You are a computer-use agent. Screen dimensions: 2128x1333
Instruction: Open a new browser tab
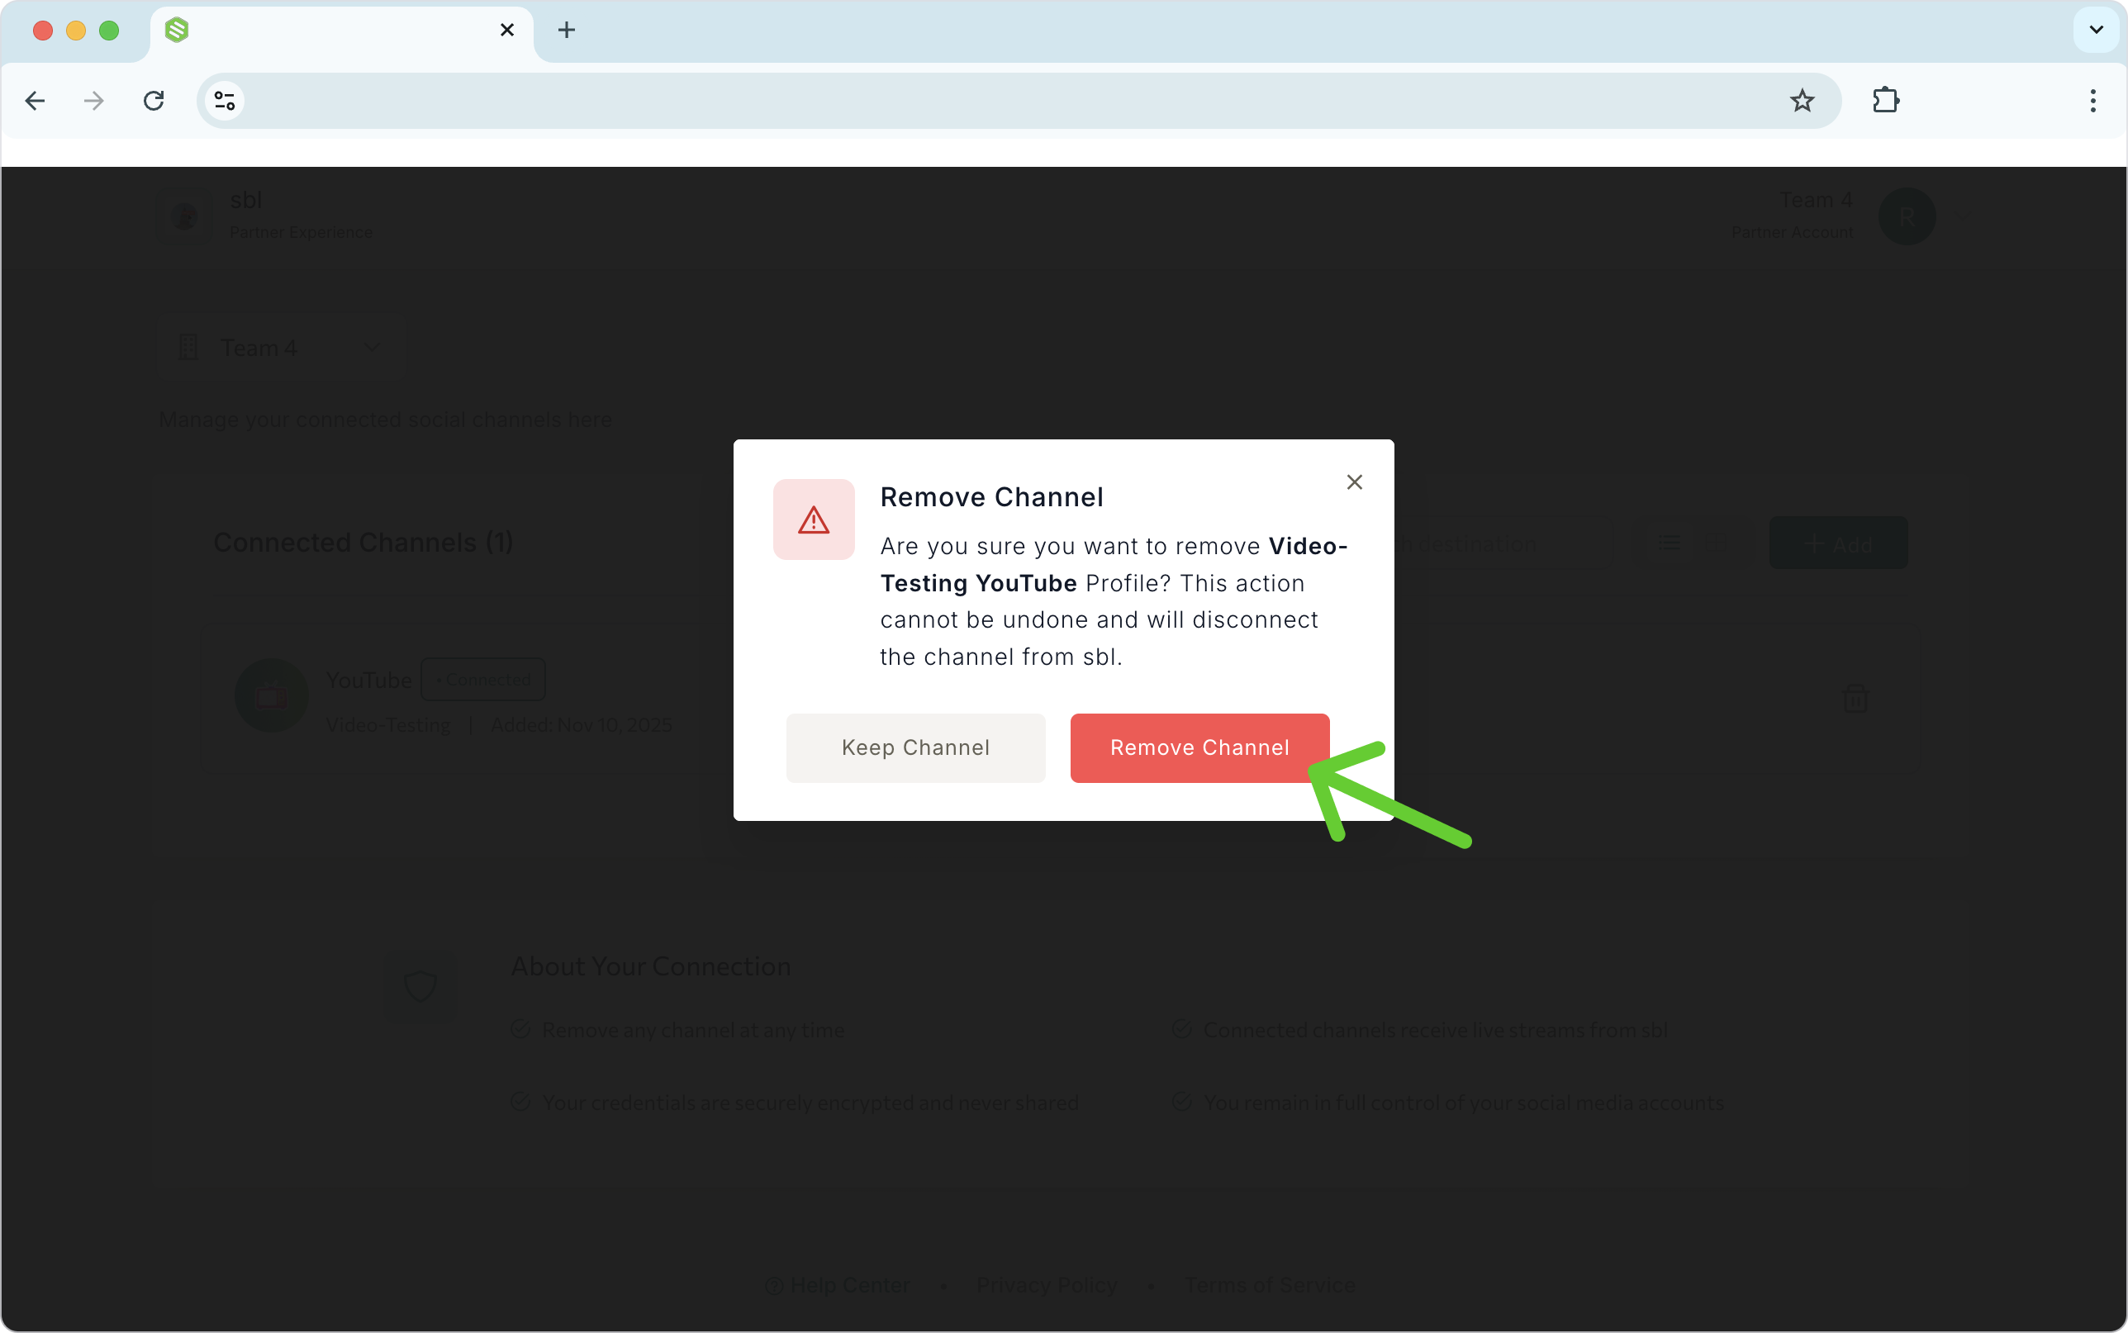(x=567, y=30)
